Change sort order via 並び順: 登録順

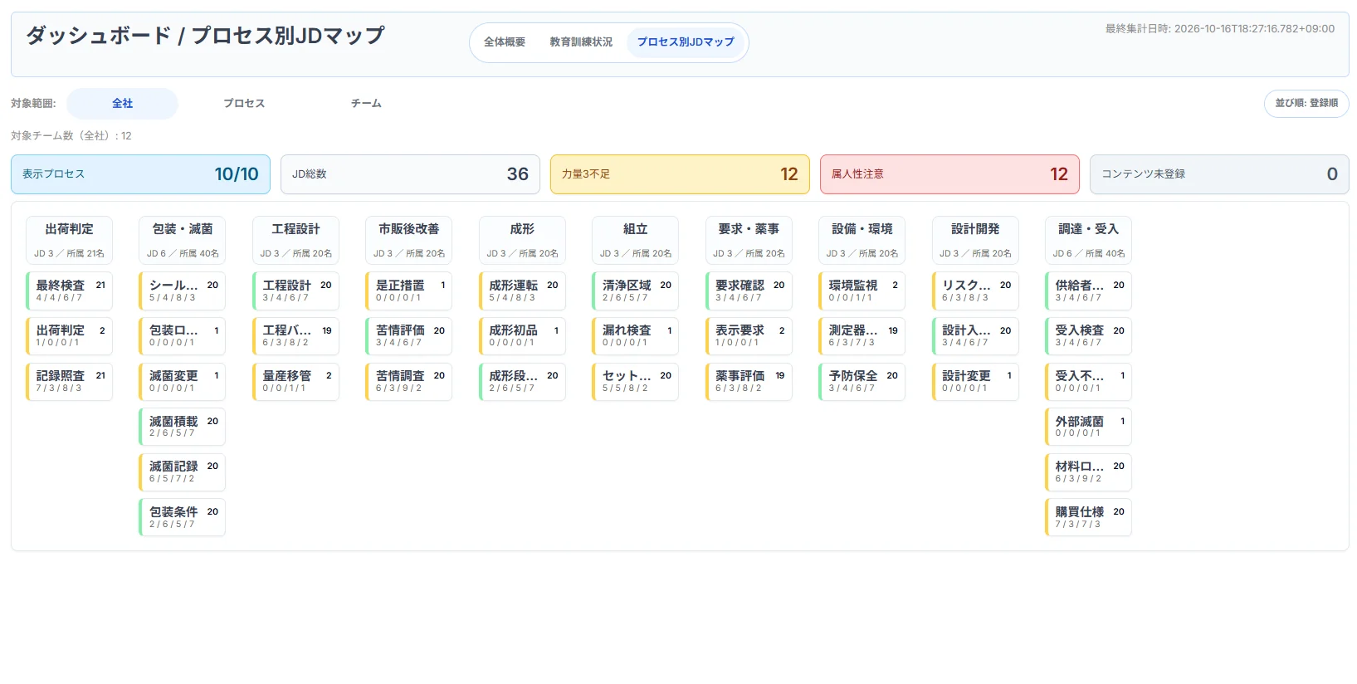pos(1306,104)
